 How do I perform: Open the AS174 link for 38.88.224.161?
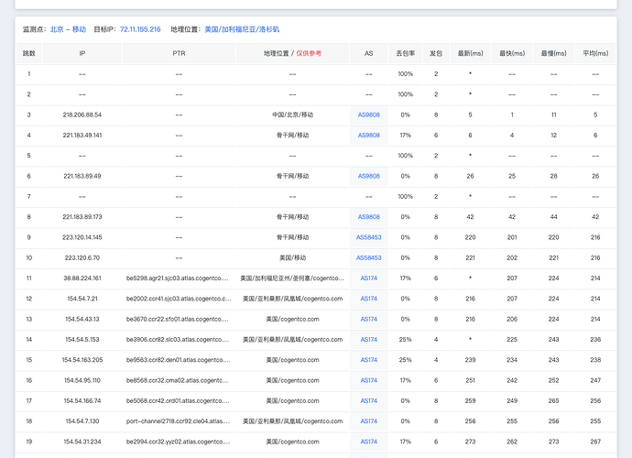[369, 278]
